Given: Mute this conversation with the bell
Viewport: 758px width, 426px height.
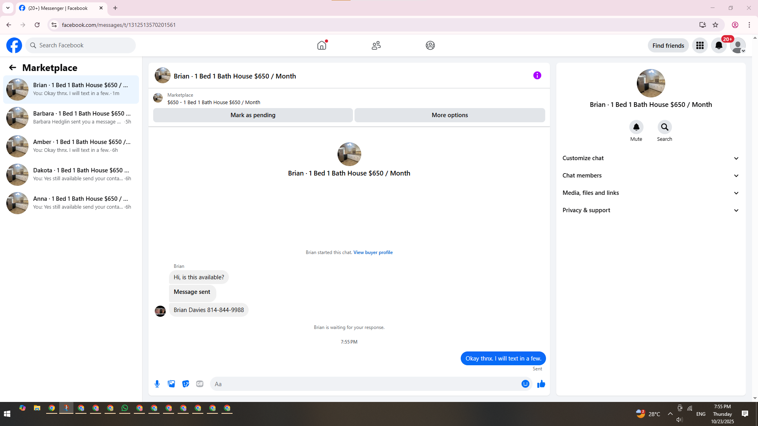Looking at the screenshot, I should tap(636, 127).
